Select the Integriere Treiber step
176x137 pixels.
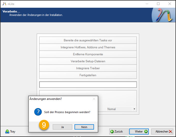click(x=88, y=68)
